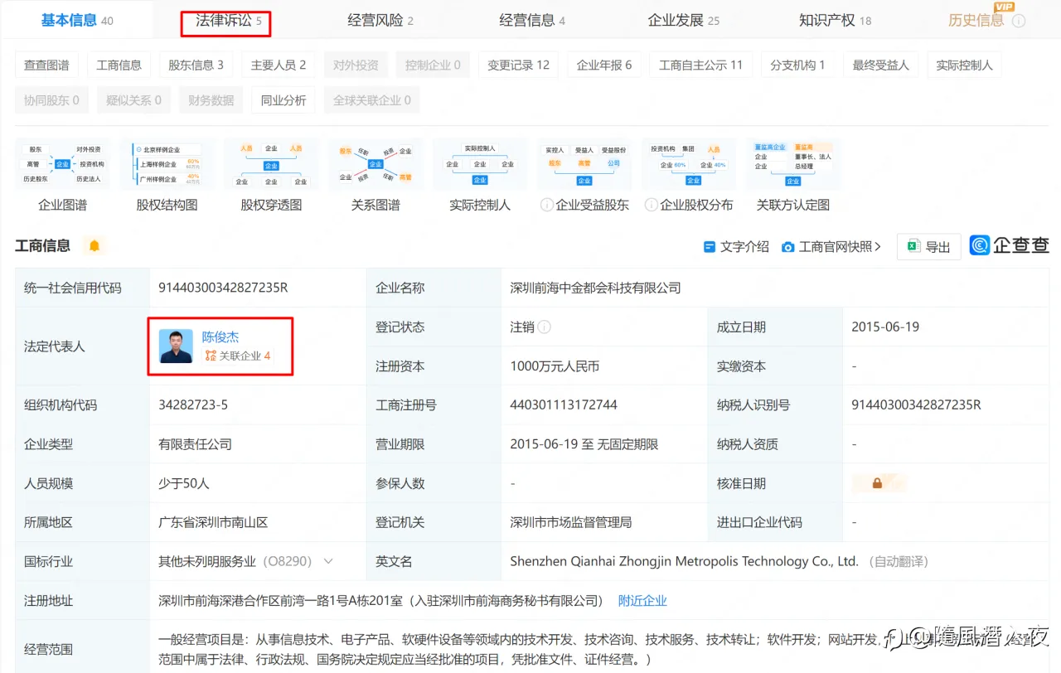Select 最终受益人 section
Viewport: 1061px width, 673px height.
(881, 65)
